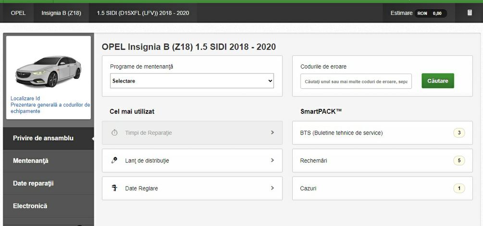483x226 pixels.
Task: Expand the Timpi de Reparație chevron
Action: (x=272, y=132)
